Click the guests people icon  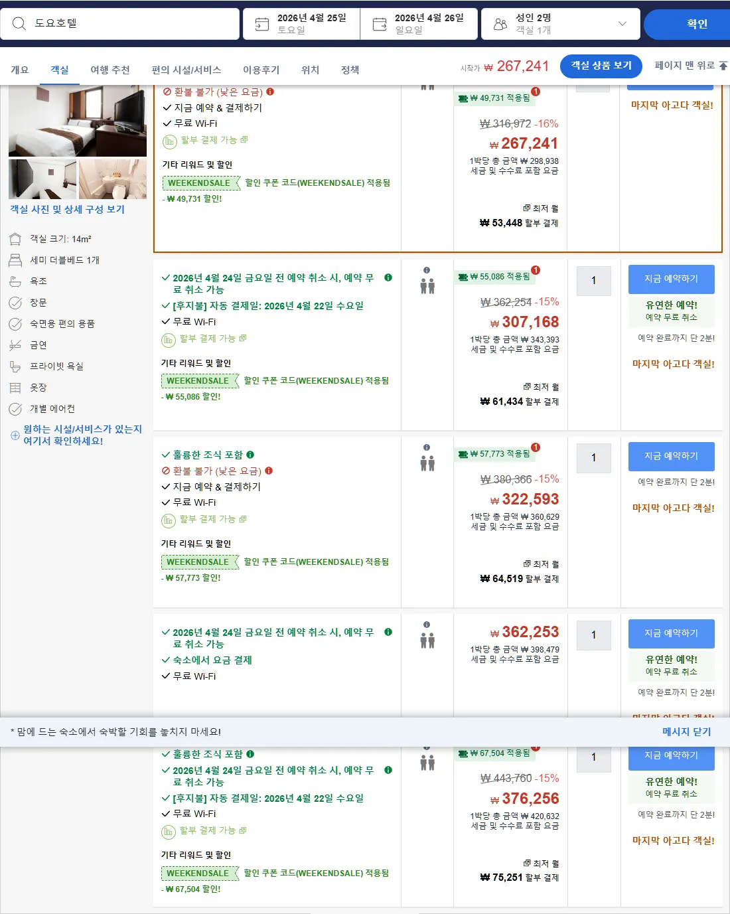(500, 25)
